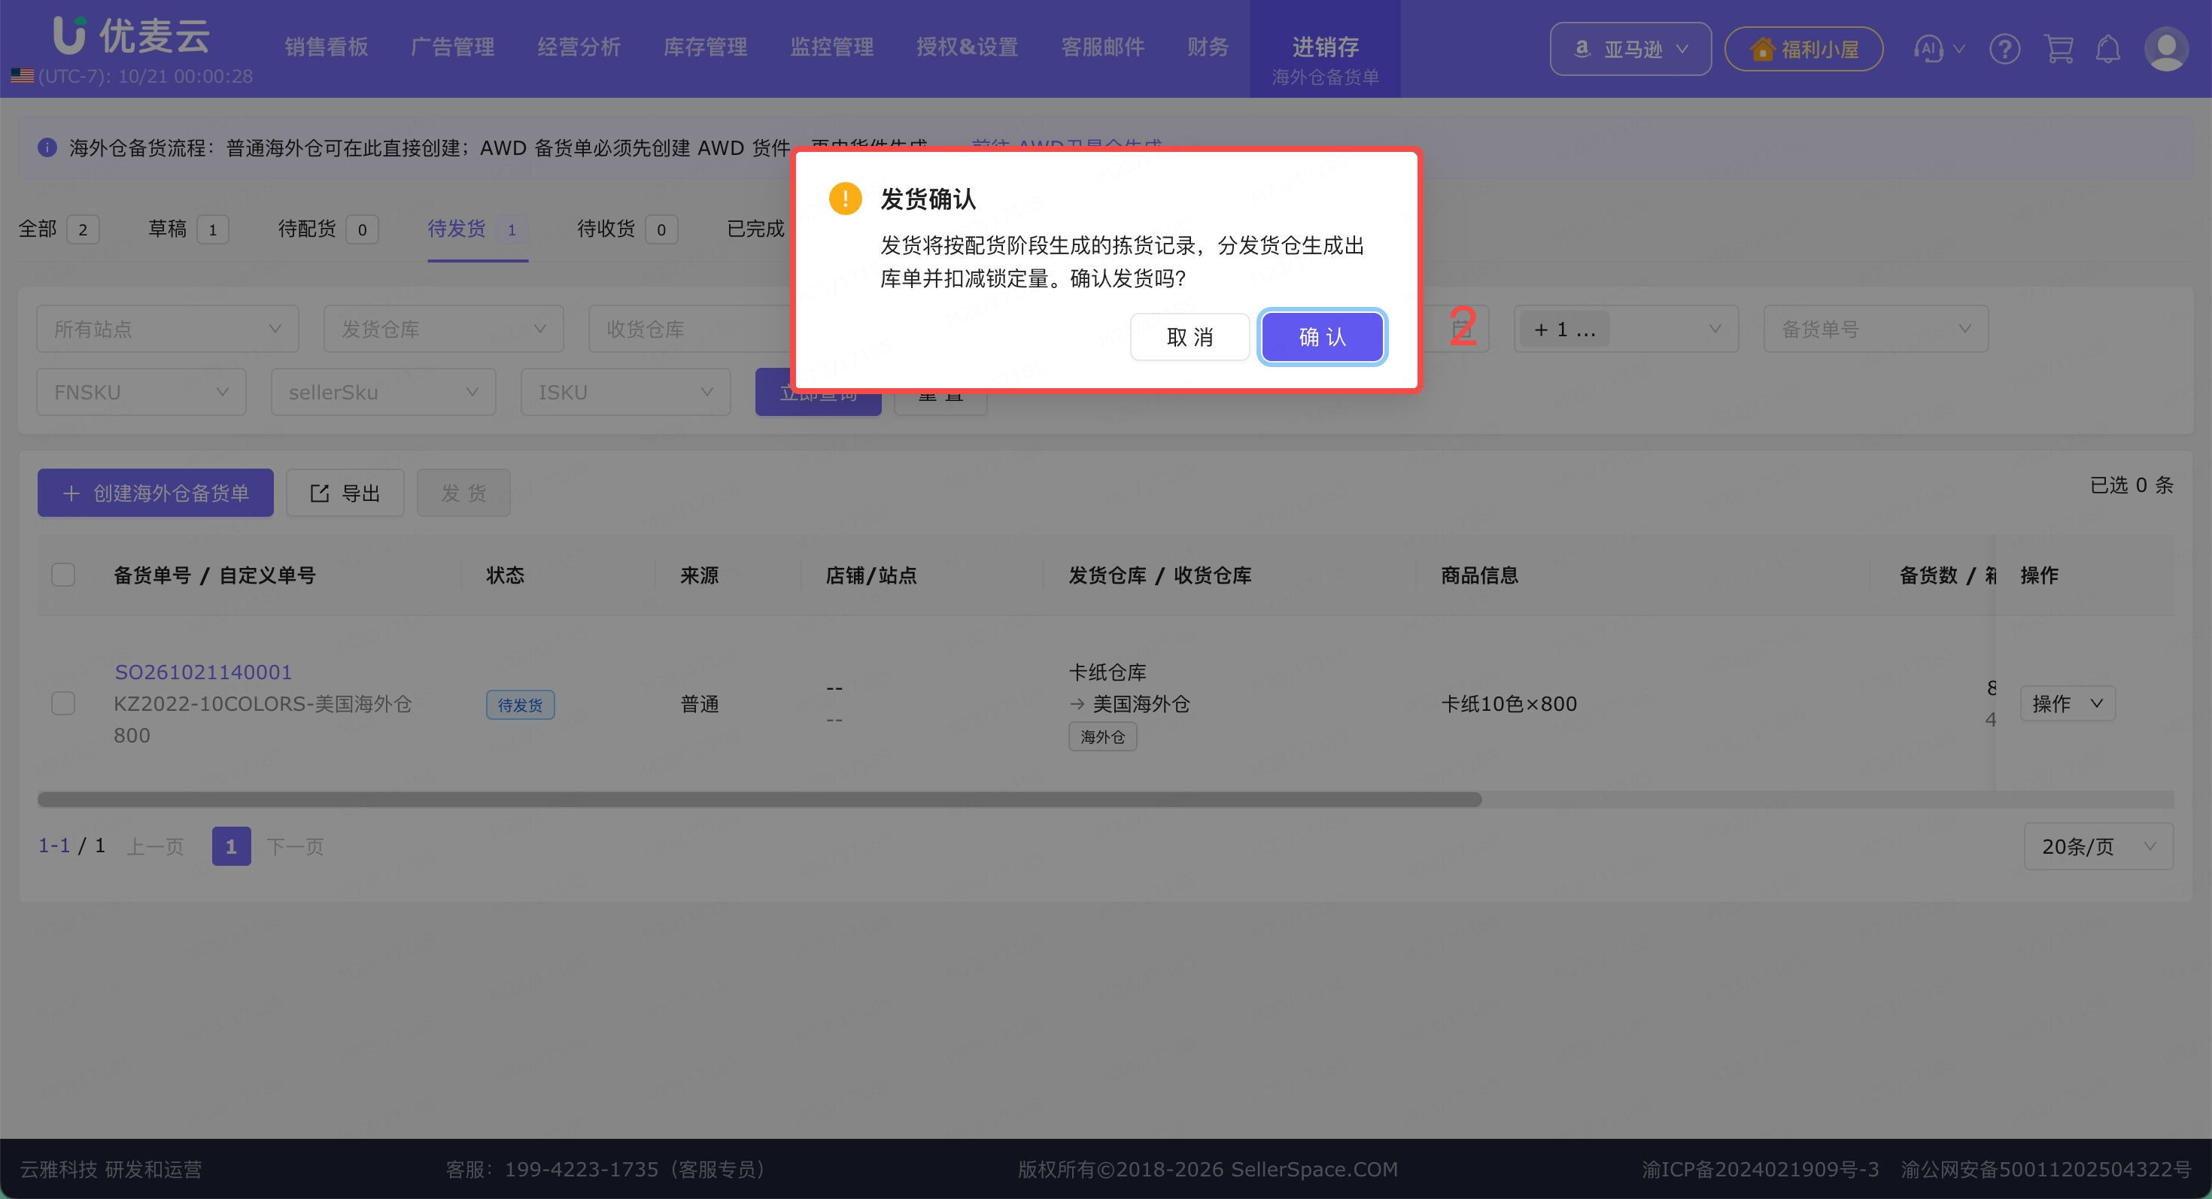This screenshot has height=1199, width=2212.
Task: Open the help question mark icon
Action: [2004, 49]
